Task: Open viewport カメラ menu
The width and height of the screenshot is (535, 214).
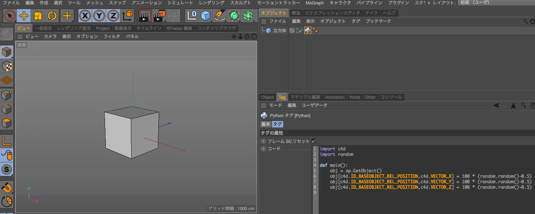Action: 50,36
